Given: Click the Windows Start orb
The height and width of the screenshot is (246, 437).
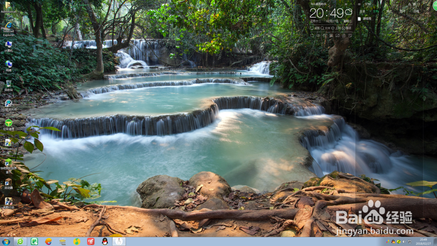Looking at the screenshot, I should [6, 242].
